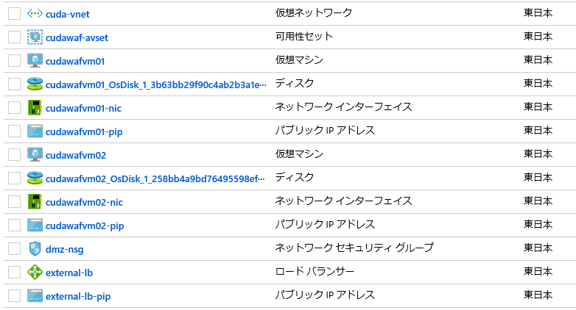576x310 pixels.
Task: Click the cudawaf-avset availability set icon
Action: point(35,37)
